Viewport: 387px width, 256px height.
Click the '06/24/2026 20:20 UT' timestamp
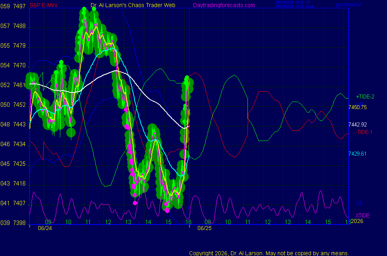coord(293,2)
